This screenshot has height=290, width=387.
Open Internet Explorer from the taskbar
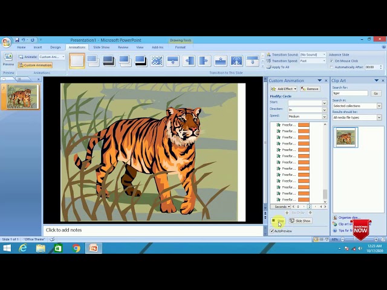[x=23, y=248]
